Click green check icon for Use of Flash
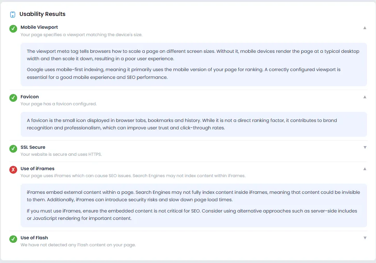This screenshot has width=376, height=263. pyautogui.click(x=13, y=239)
